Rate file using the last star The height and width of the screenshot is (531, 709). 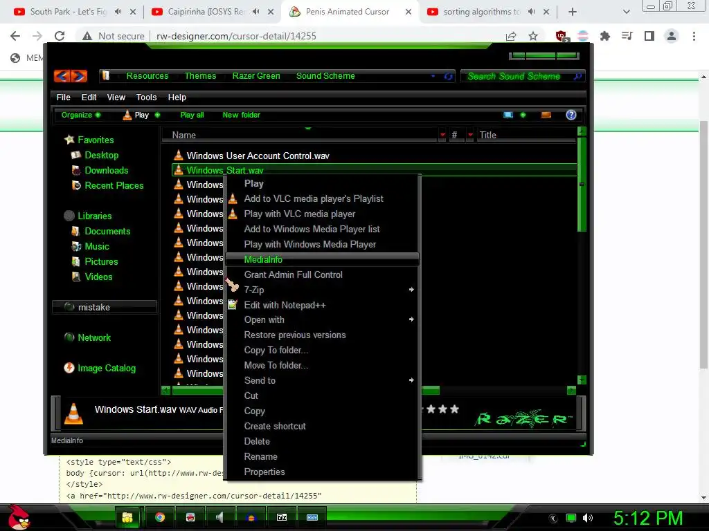pyautogui.click(x=454, y=409)
